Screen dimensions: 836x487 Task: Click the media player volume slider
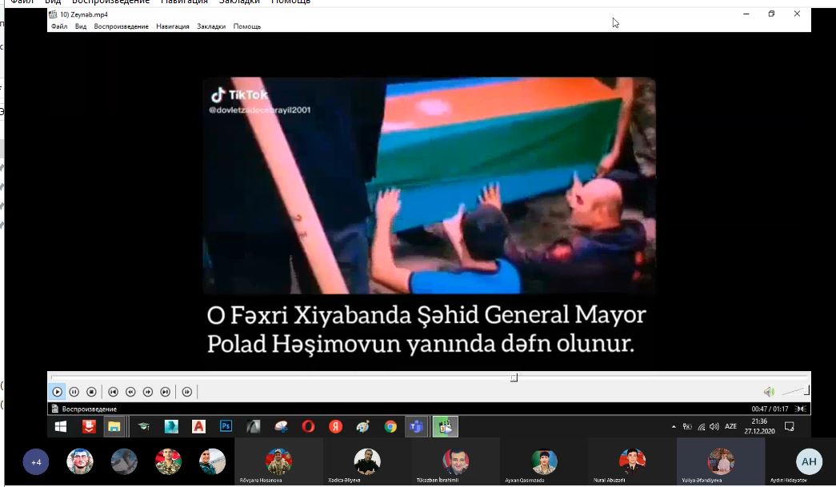tap(795, 392)
